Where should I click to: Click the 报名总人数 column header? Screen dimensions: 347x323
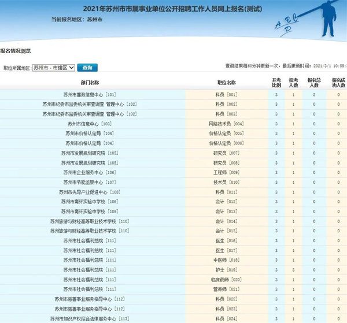(x=313, y=83)
